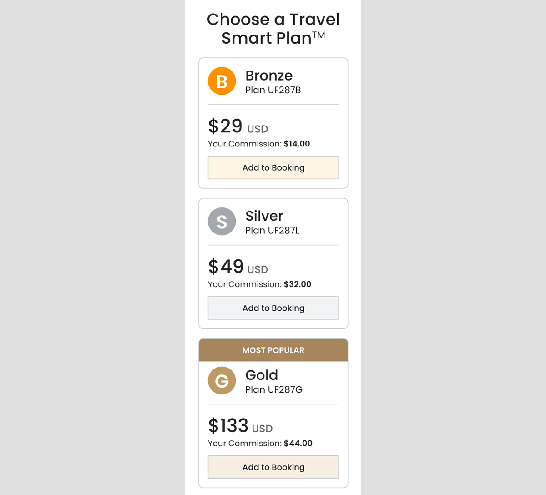Viewport: 546px width, 495px height.
Task: Click the Gold "G" circle icon
Action: tap(222, 380)
